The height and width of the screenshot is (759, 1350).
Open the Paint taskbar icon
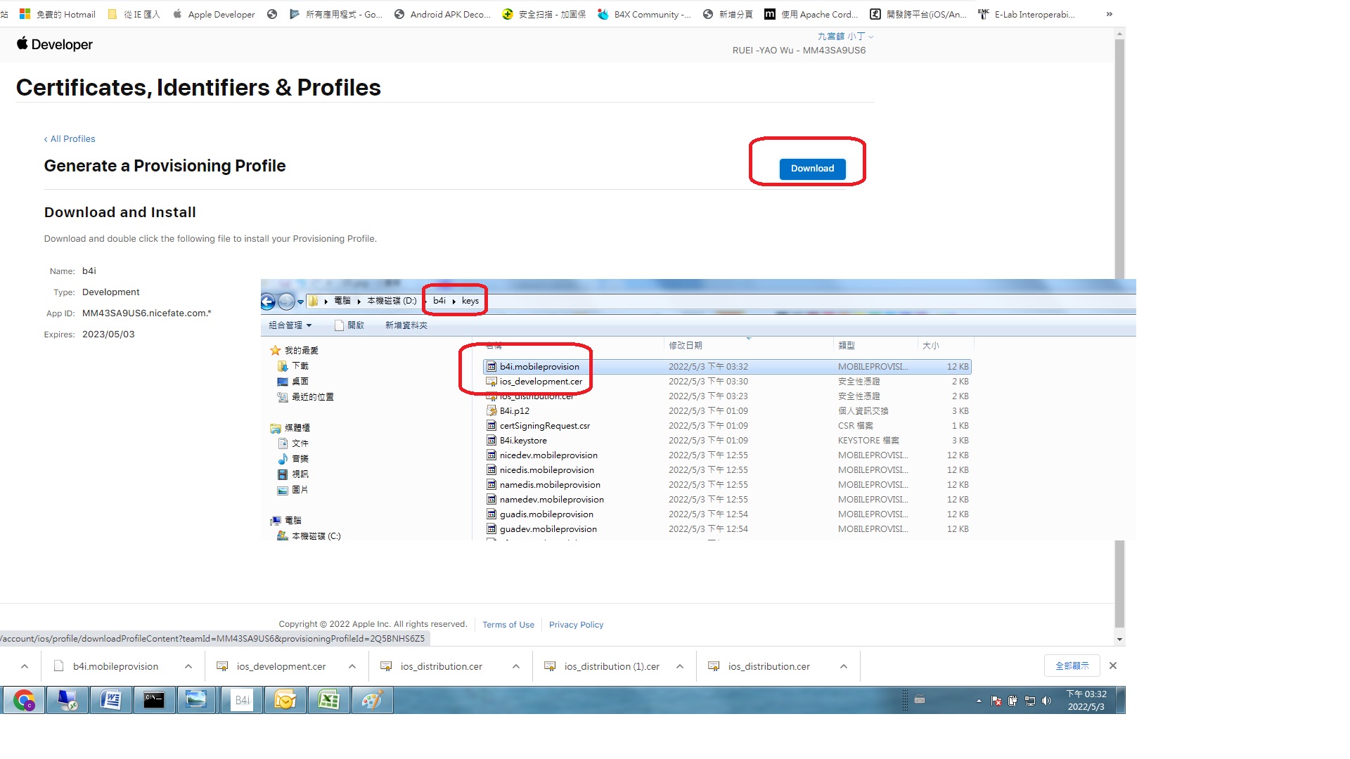(x=372, y=701)
